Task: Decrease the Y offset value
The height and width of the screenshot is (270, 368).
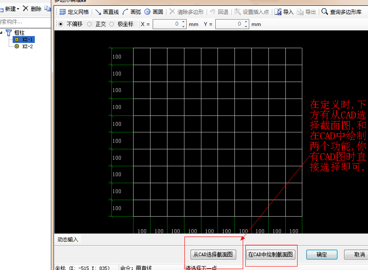Action: click(246, 26)
